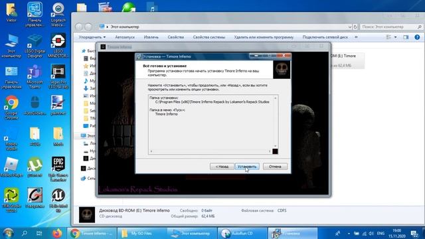Click the volume icon in system tray
This screenshot has width=425, height=239.
[x=371, y=233]
